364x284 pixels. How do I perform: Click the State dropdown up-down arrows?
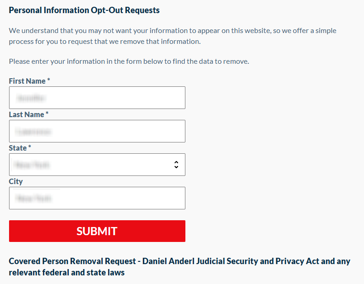(176, 165)
